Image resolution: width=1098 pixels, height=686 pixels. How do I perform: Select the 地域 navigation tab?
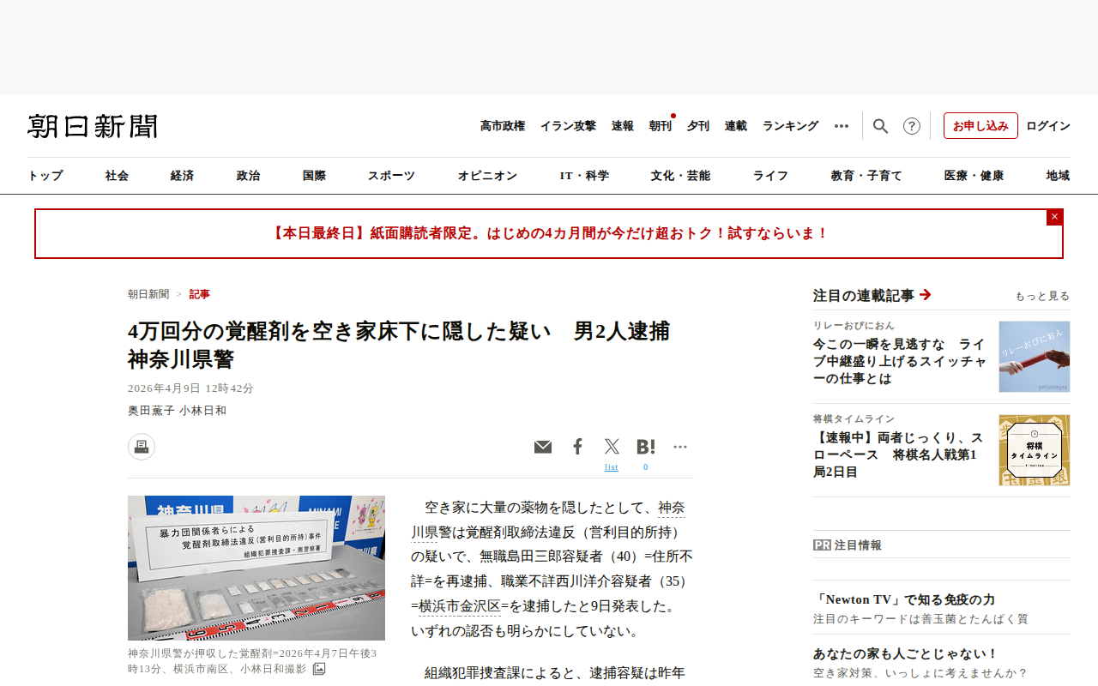[1058, 176]
